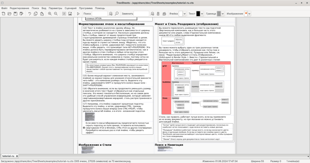Zoom out with the magnifier minus icon

pyautogui.click(x=56, y=14)
